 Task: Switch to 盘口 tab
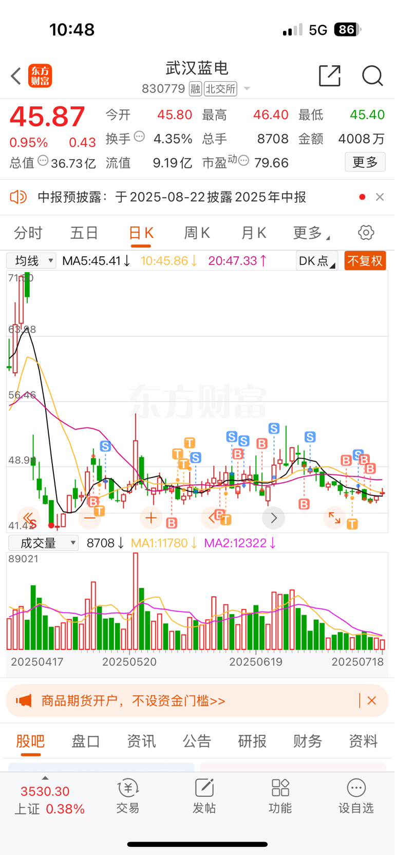(86, 741)
